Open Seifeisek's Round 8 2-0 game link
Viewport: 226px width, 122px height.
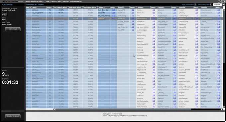[113, 10]
